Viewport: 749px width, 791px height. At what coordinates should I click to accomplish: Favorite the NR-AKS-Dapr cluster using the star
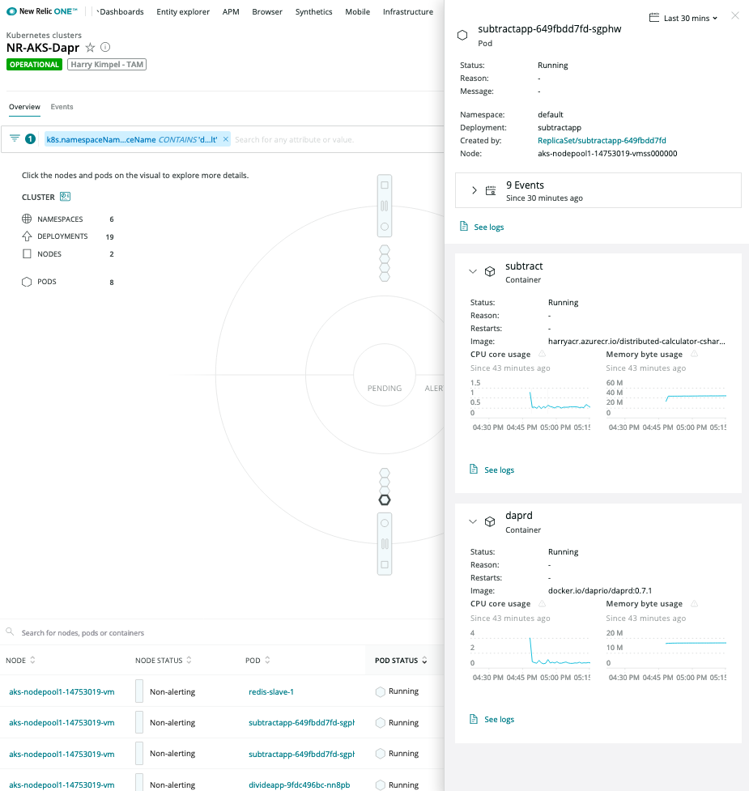point(90,48)
